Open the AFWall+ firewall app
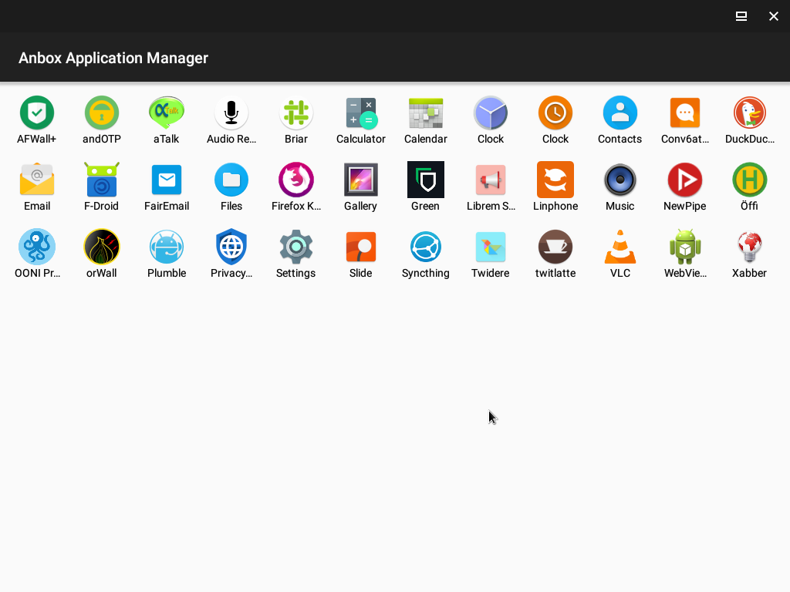 click(37, 113)
